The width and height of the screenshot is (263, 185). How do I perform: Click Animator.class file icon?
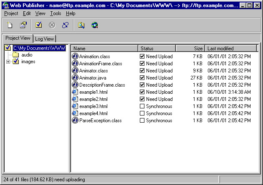(75, 70)
